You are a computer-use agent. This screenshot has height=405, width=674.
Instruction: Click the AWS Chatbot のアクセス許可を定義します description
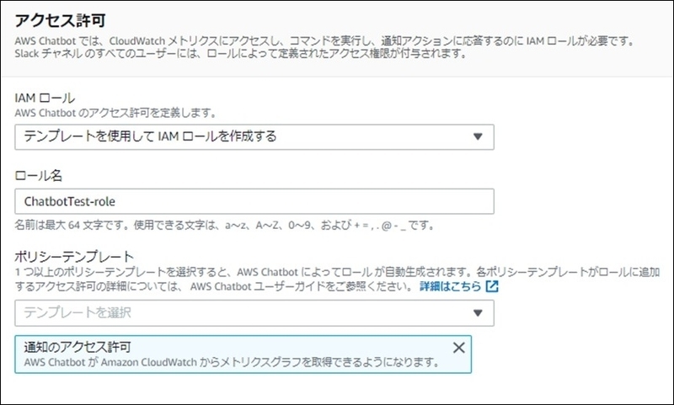115,113
